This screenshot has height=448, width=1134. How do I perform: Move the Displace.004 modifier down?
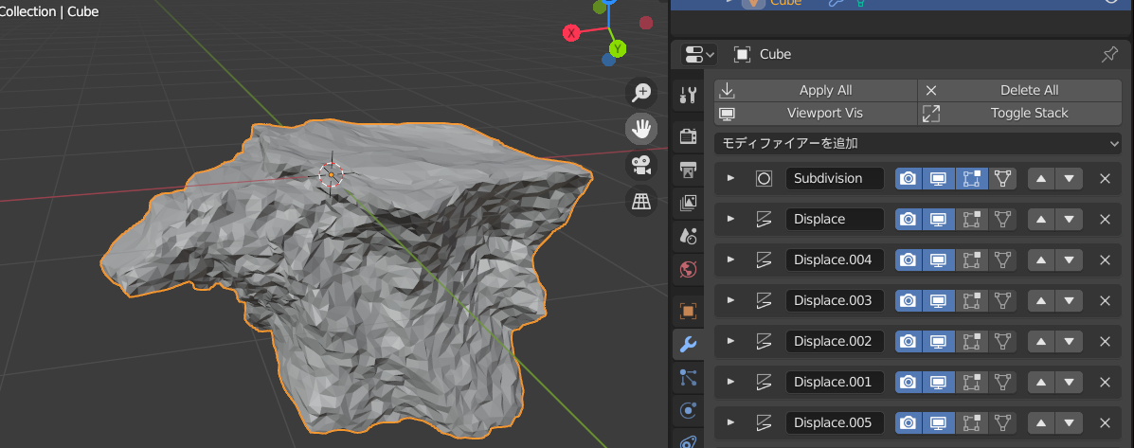coord(1069,260)
